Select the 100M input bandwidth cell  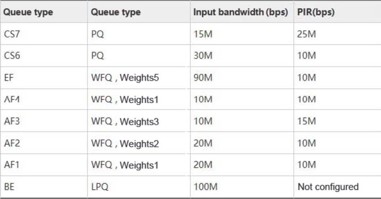205,187
